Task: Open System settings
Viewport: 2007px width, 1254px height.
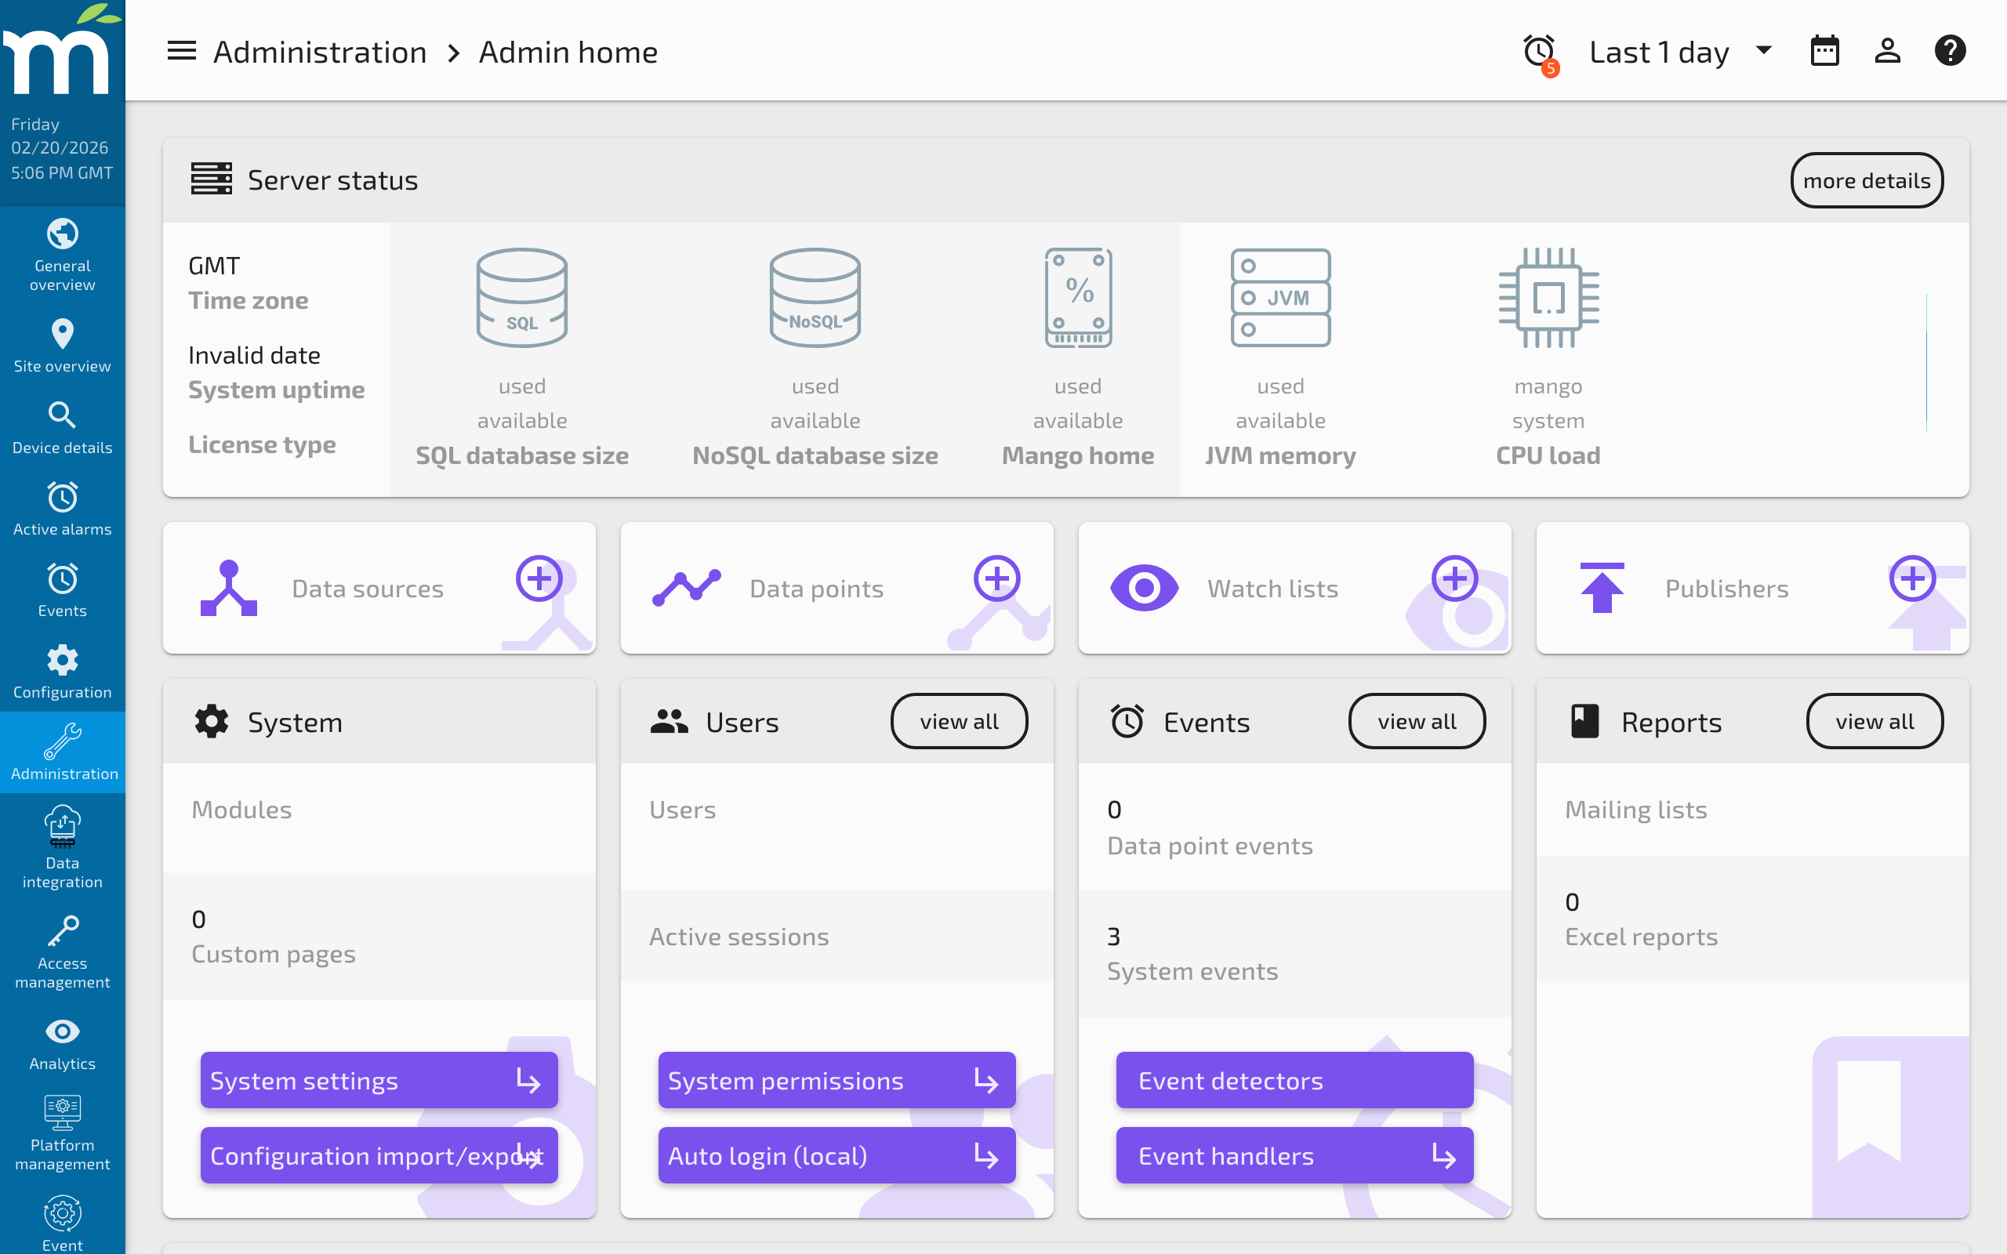Action: (x=378, y=1080)
